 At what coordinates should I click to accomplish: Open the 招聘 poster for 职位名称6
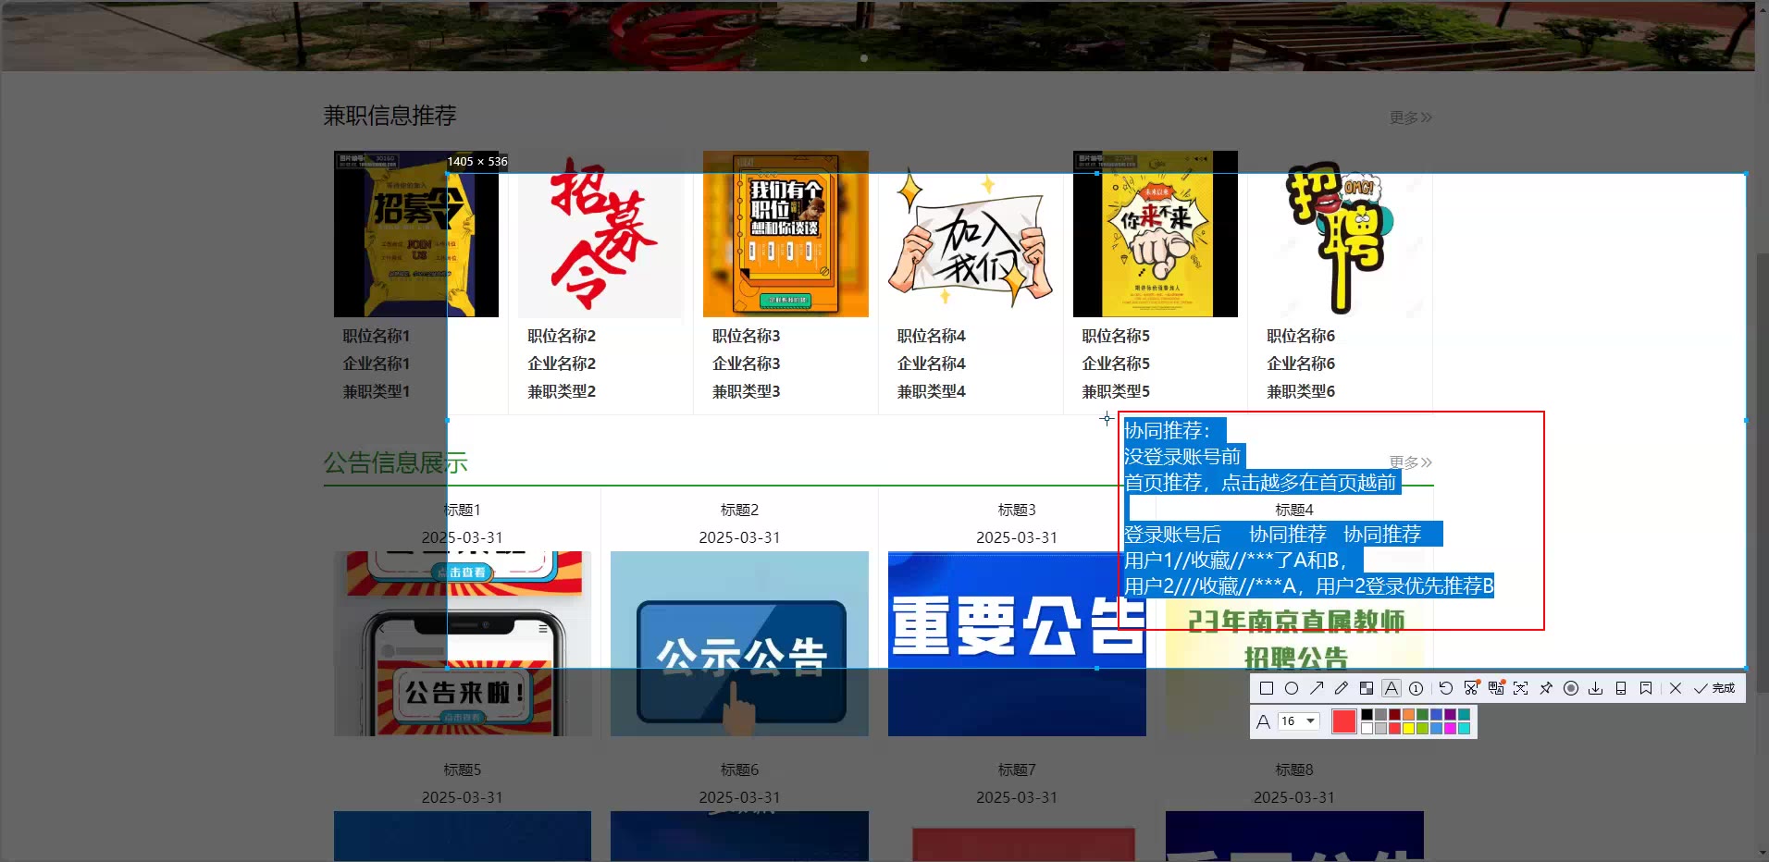1341,234
